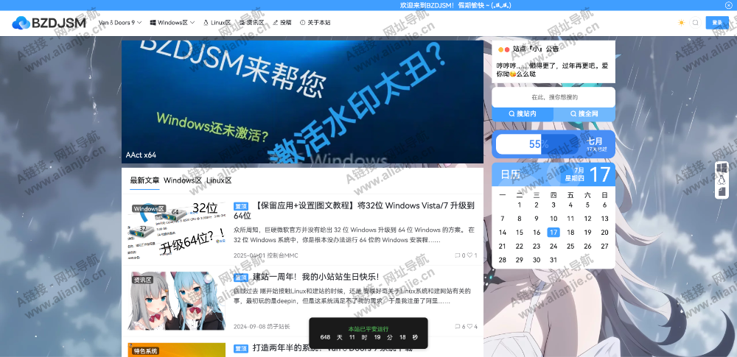Focus the 在此，搜你想搜的 search field
737x357 pixels.
(x=553, y=97)
